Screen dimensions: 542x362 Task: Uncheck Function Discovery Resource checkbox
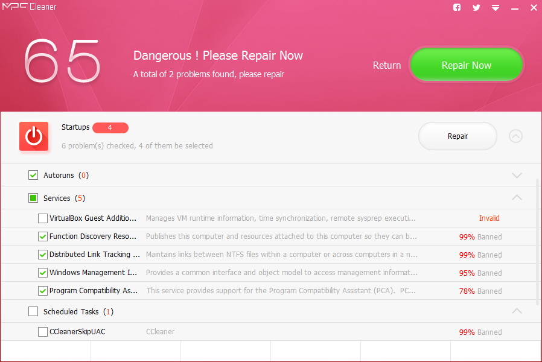coord(42,237)
